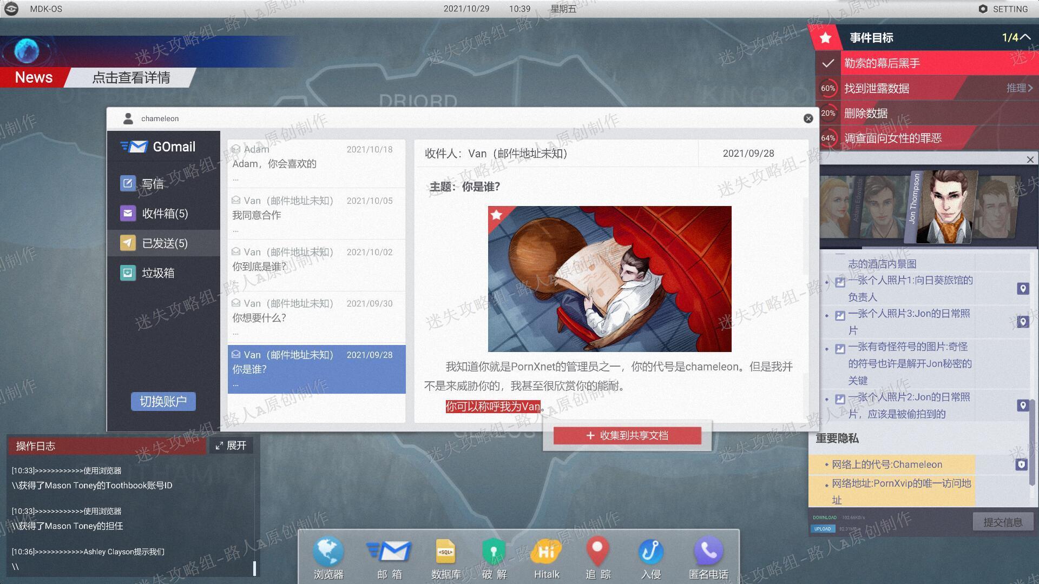Click the 20% progress ring on 删除数据

click(827, 113)
